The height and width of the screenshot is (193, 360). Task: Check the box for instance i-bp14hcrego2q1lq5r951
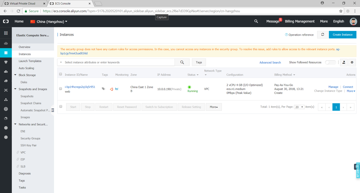point(61,89)
